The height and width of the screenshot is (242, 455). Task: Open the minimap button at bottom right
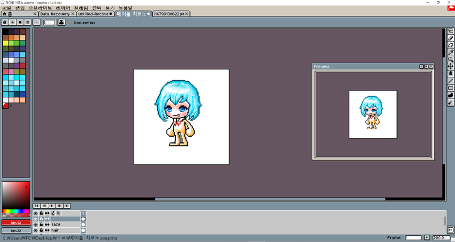click(450, 230)
